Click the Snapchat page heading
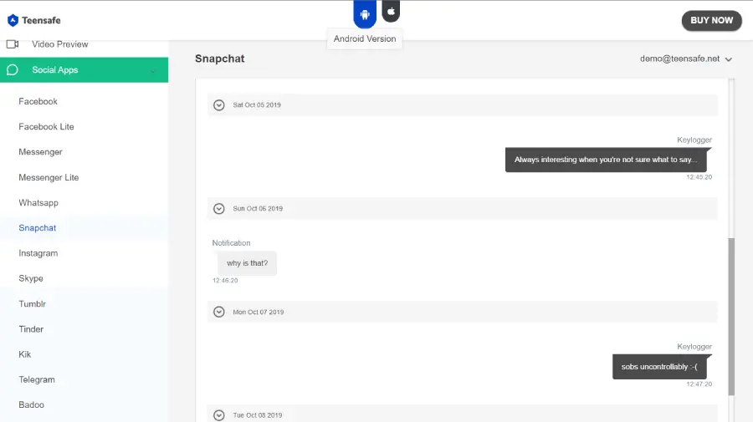753x422 pixels. pos(219,58)
